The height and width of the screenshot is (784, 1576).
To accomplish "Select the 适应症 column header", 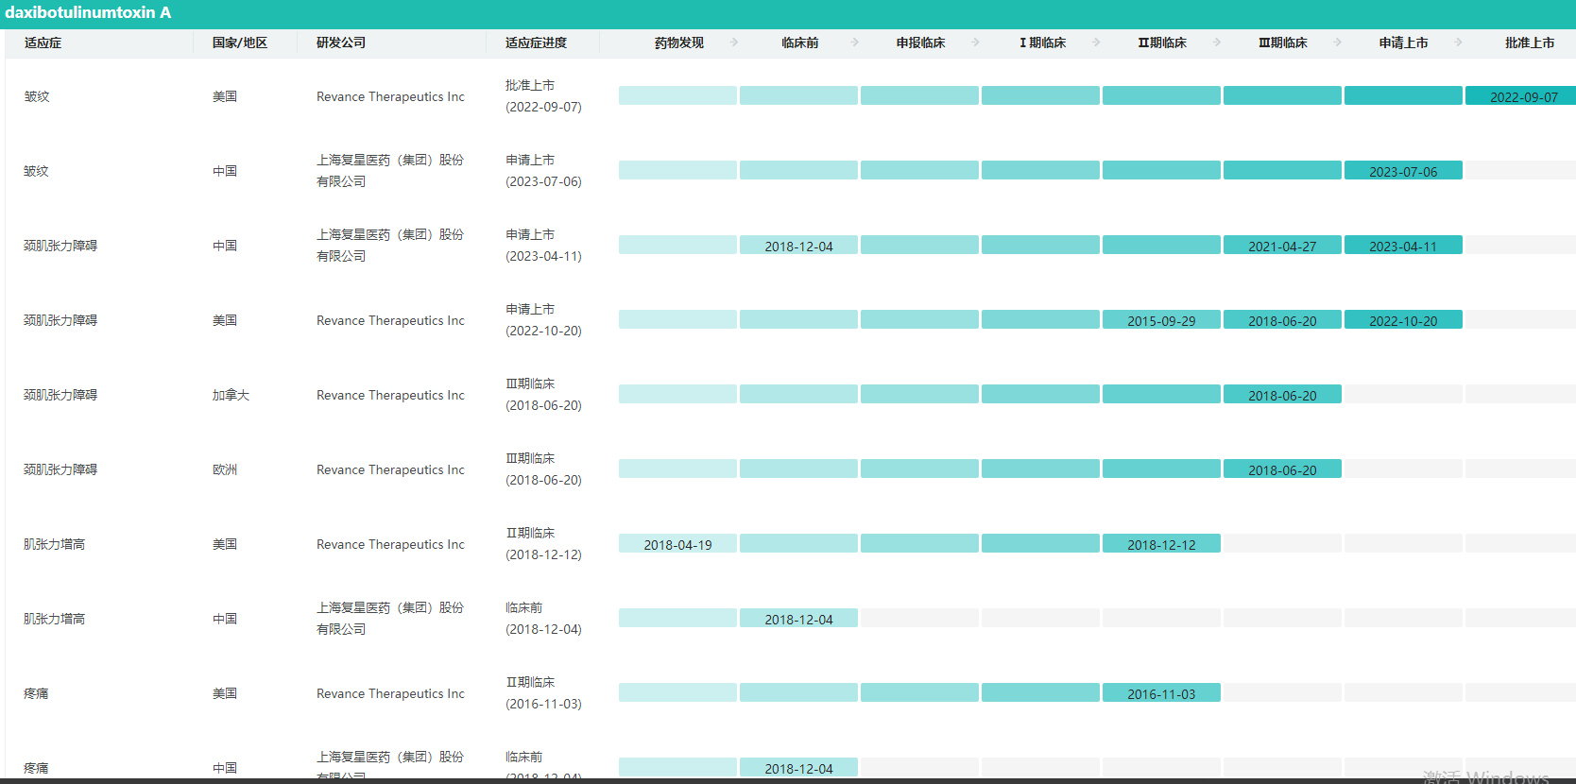I will tap(43, 43).
